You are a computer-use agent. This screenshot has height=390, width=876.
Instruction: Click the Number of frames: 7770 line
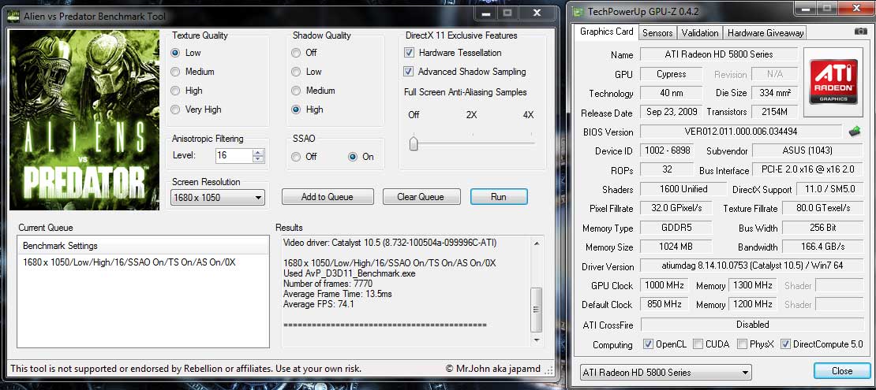(328, 284)
